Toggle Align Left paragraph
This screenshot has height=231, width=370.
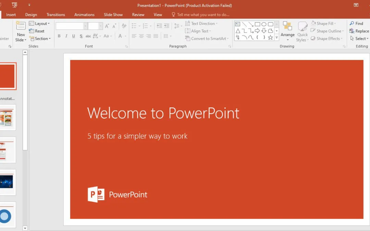[x=134, y=36]
